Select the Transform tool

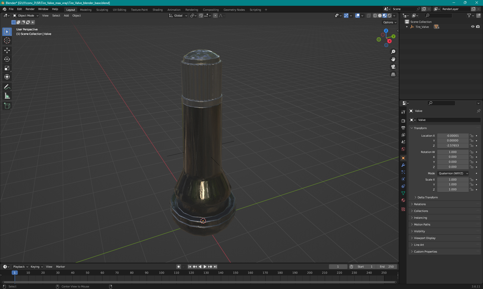(7, 77)
